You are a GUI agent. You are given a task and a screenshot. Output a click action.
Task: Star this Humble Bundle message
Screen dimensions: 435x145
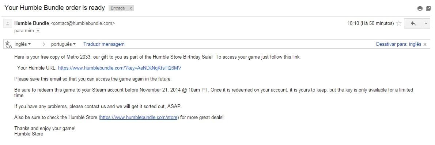click(399, 23)
